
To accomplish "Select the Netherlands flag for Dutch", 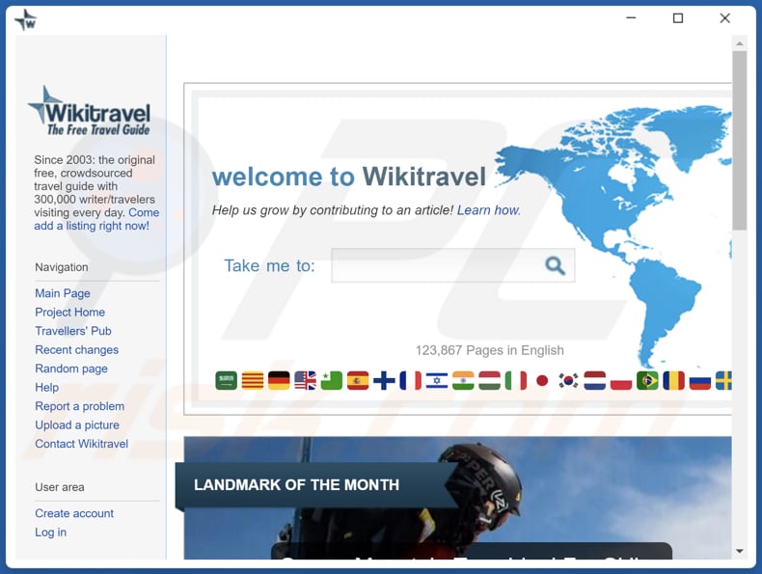I will (594, 380).
